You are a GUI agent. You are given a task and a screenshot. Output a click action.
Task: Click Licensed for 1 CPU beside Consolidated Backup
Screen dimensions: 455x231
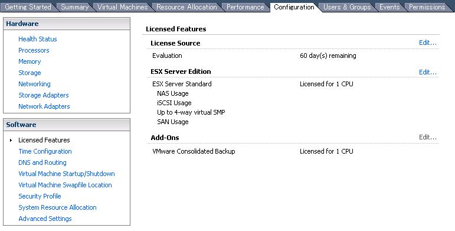coord(326,151)
